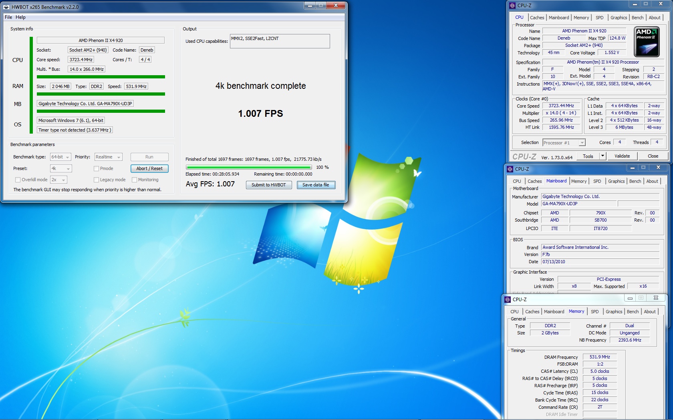The height and width of the screenshot is (420, 673).
Task: Open the Processor #1 selection dropdown
Action: coord(564,143)
